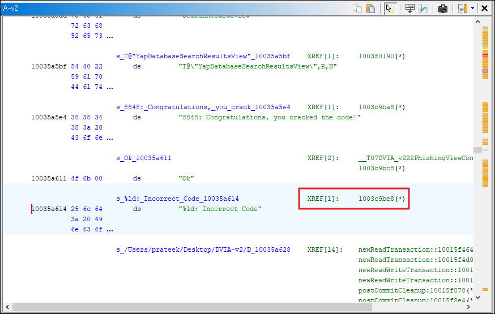Select address 10035a5e4
495x314 pixels.
(49, 117)
